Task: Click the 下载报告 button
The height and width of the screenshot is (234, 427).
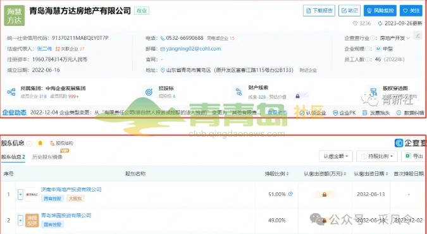Action: click(x=319, y=11)
